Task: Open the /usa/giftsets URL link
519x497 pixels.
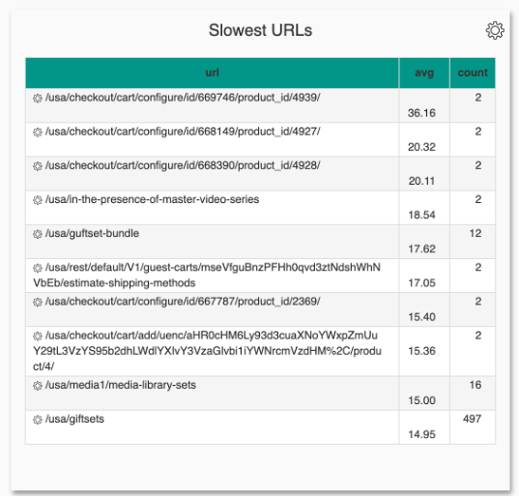Action: tap(74, 419)
